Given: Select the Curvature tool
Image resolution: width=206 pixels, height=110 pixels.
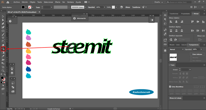Looking at the screenshot, I should click(x=3, y=27).
